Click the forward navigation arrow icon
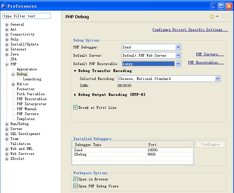Viewport: 234px width, 193px height. coord(224,17)
